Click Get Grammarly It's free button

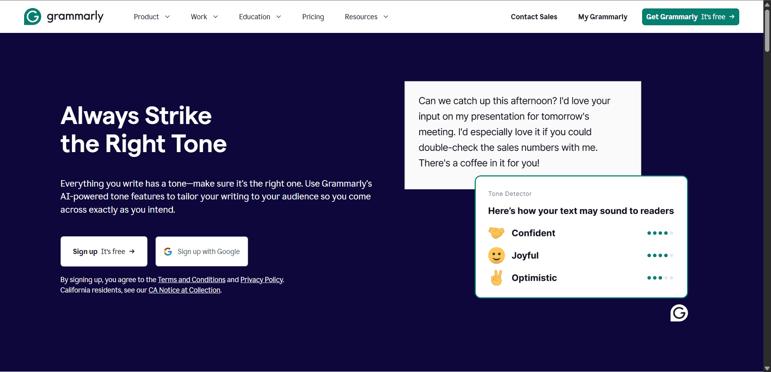coord(690,17)
